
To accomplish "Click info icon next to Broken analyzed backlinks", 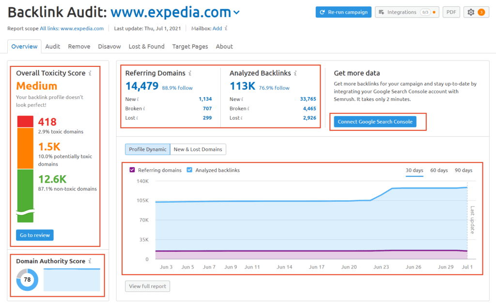I will click(248, 108).
